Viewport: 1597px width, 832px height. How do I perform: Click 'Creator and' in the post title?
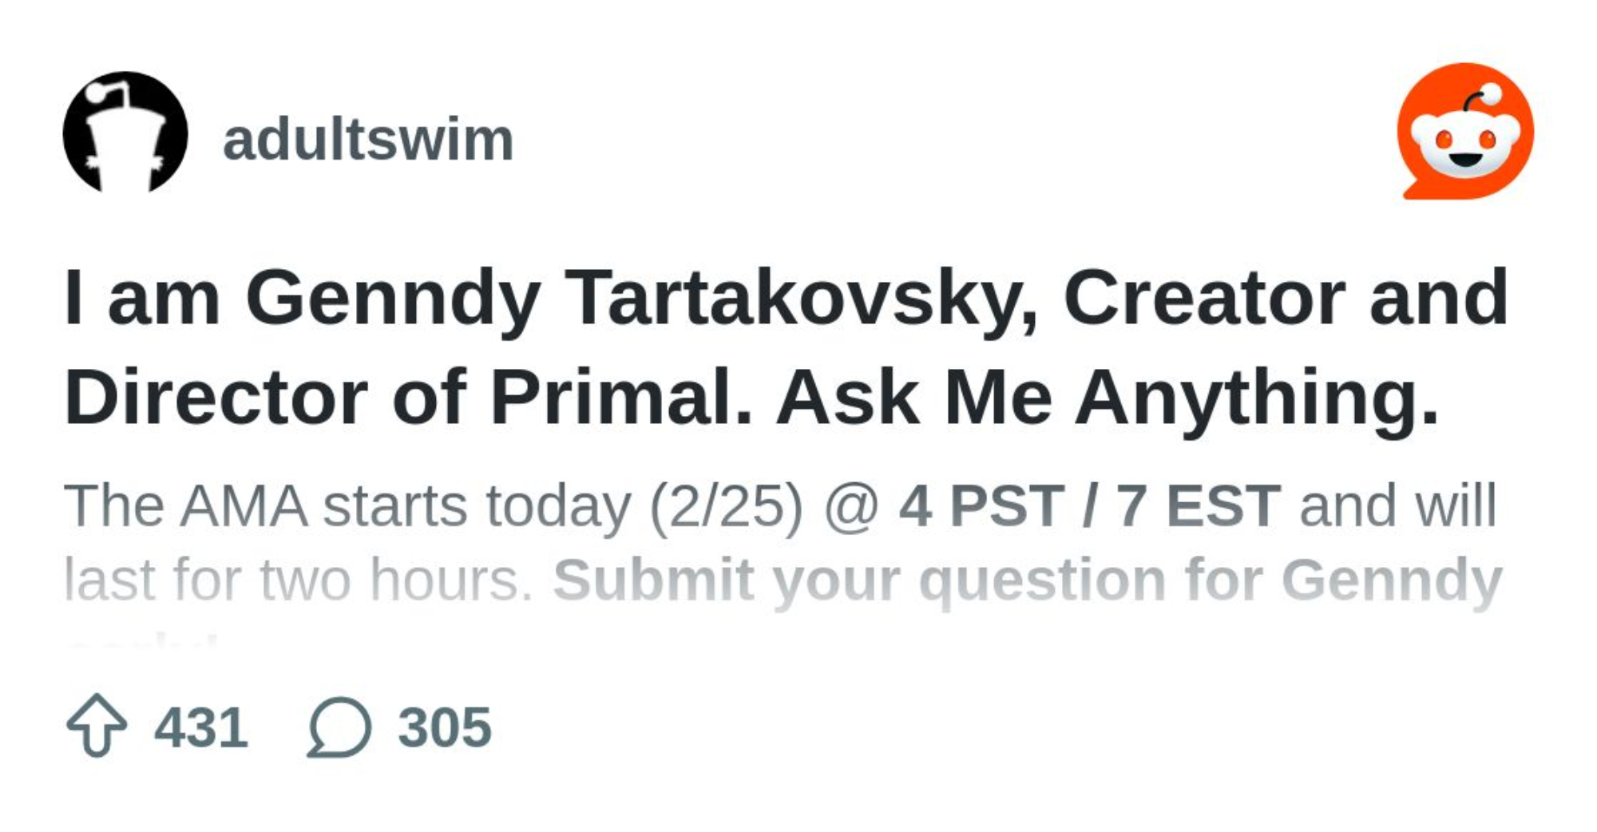[x=1286, y=298]
